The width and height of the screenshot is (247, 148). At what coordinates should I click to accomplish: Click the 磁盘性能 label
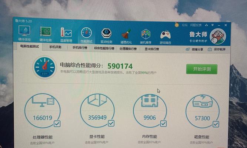(x=201, y=137)
